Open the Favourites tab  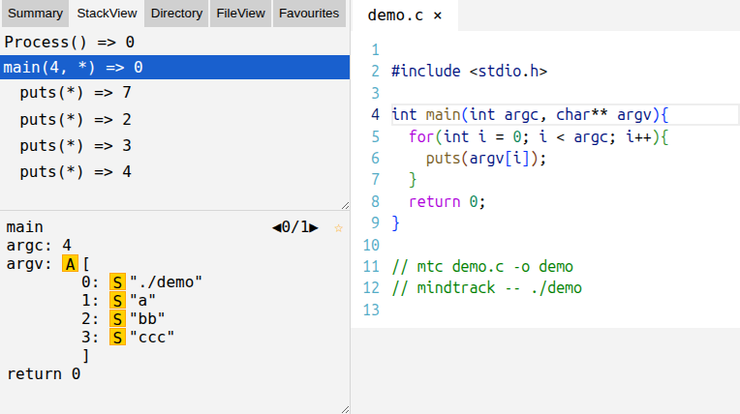(x=309, y=14)
